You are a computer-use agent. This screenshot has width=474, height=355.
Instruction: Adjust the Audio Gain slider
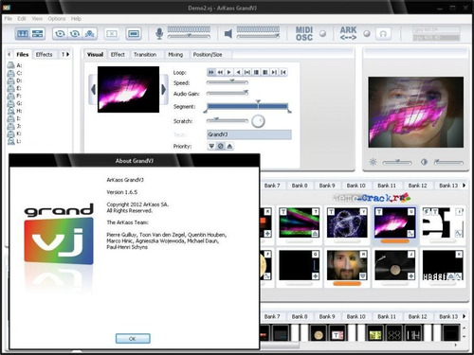tap(228, 93)
